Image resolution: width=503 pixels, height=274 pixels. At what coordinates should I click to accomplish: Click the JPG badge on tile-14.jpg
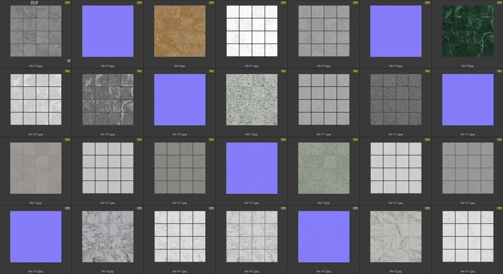click(x=140, y=208)
